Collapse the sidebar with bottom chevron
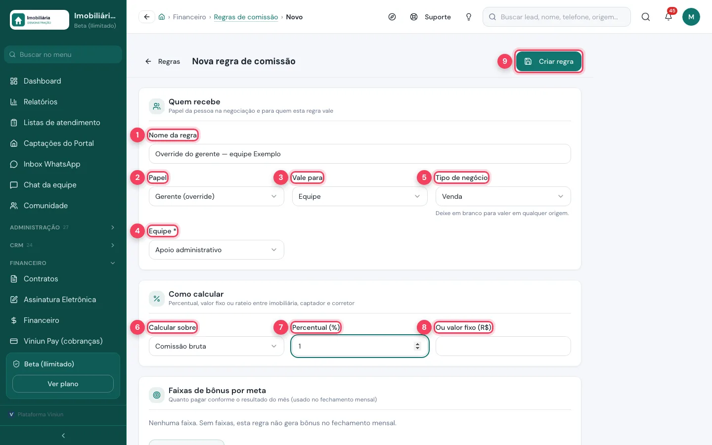712x445 pixels. 63,436
